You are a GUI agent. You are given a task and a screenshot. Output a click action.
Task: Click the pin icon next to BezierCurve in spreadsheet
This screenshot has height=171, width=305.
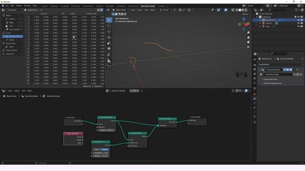41,10
